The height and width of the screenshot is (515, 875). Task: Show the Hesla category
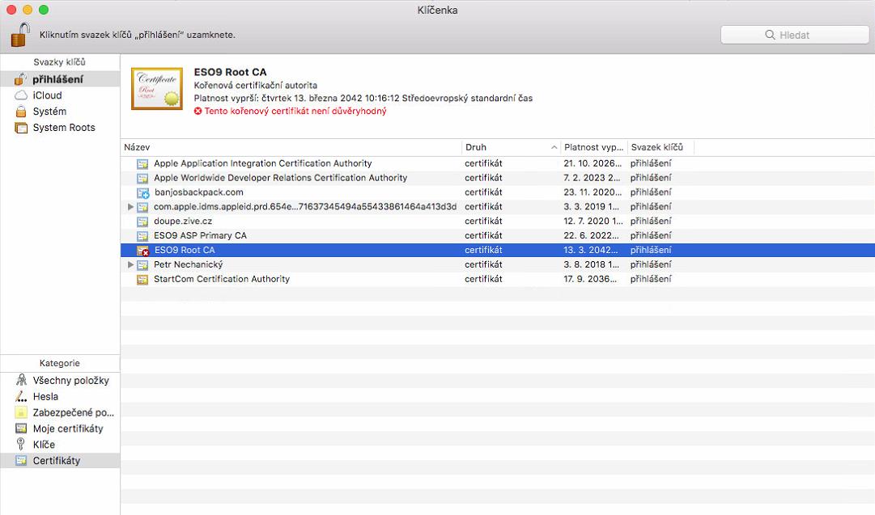coord(60,397)
